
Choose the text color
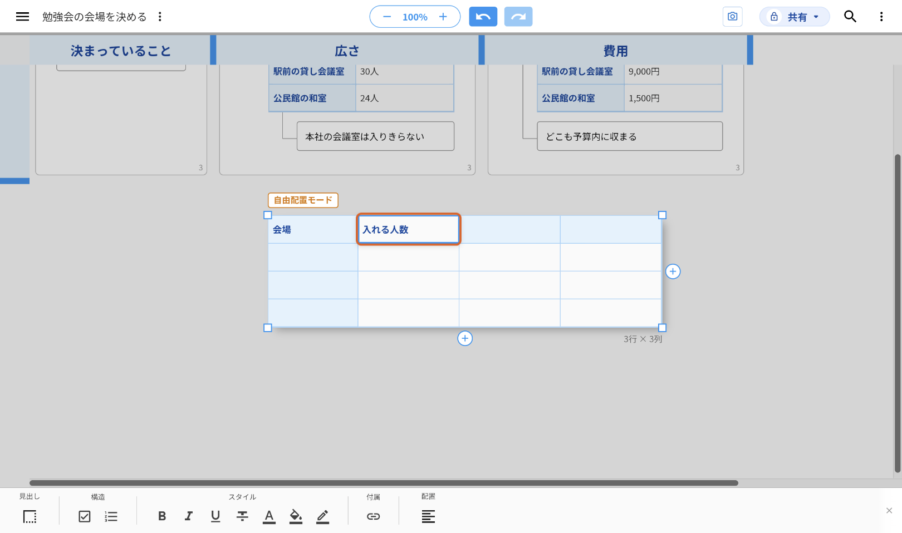point(269,516)
